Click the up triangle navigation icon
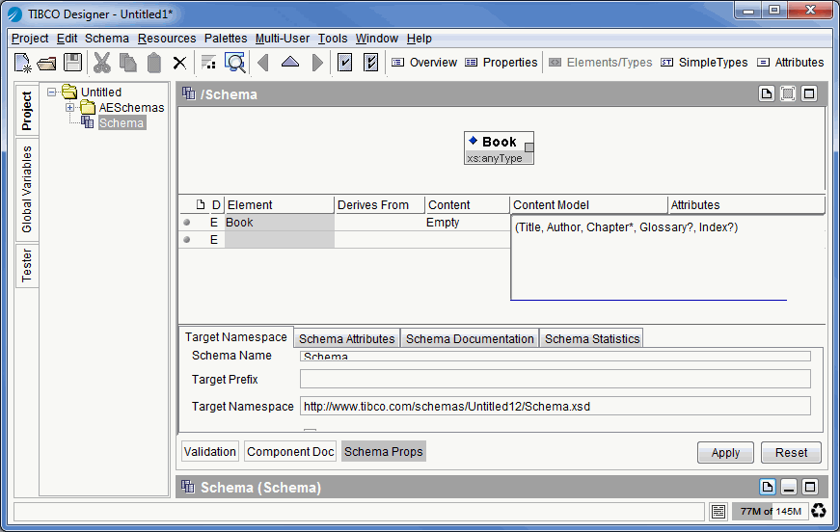Image resolution: width=840 pixels, height=532 pixels. (x=290, y=63)
